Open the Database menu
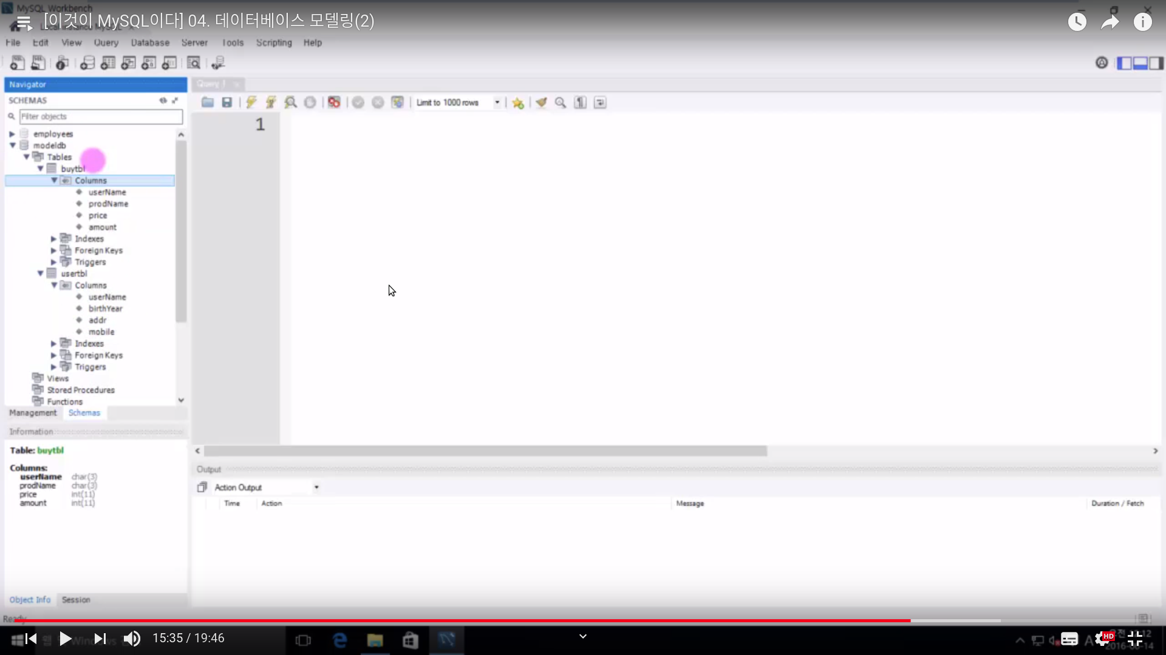The width and height of the screenshot is (1166, 655). (150, 42)
